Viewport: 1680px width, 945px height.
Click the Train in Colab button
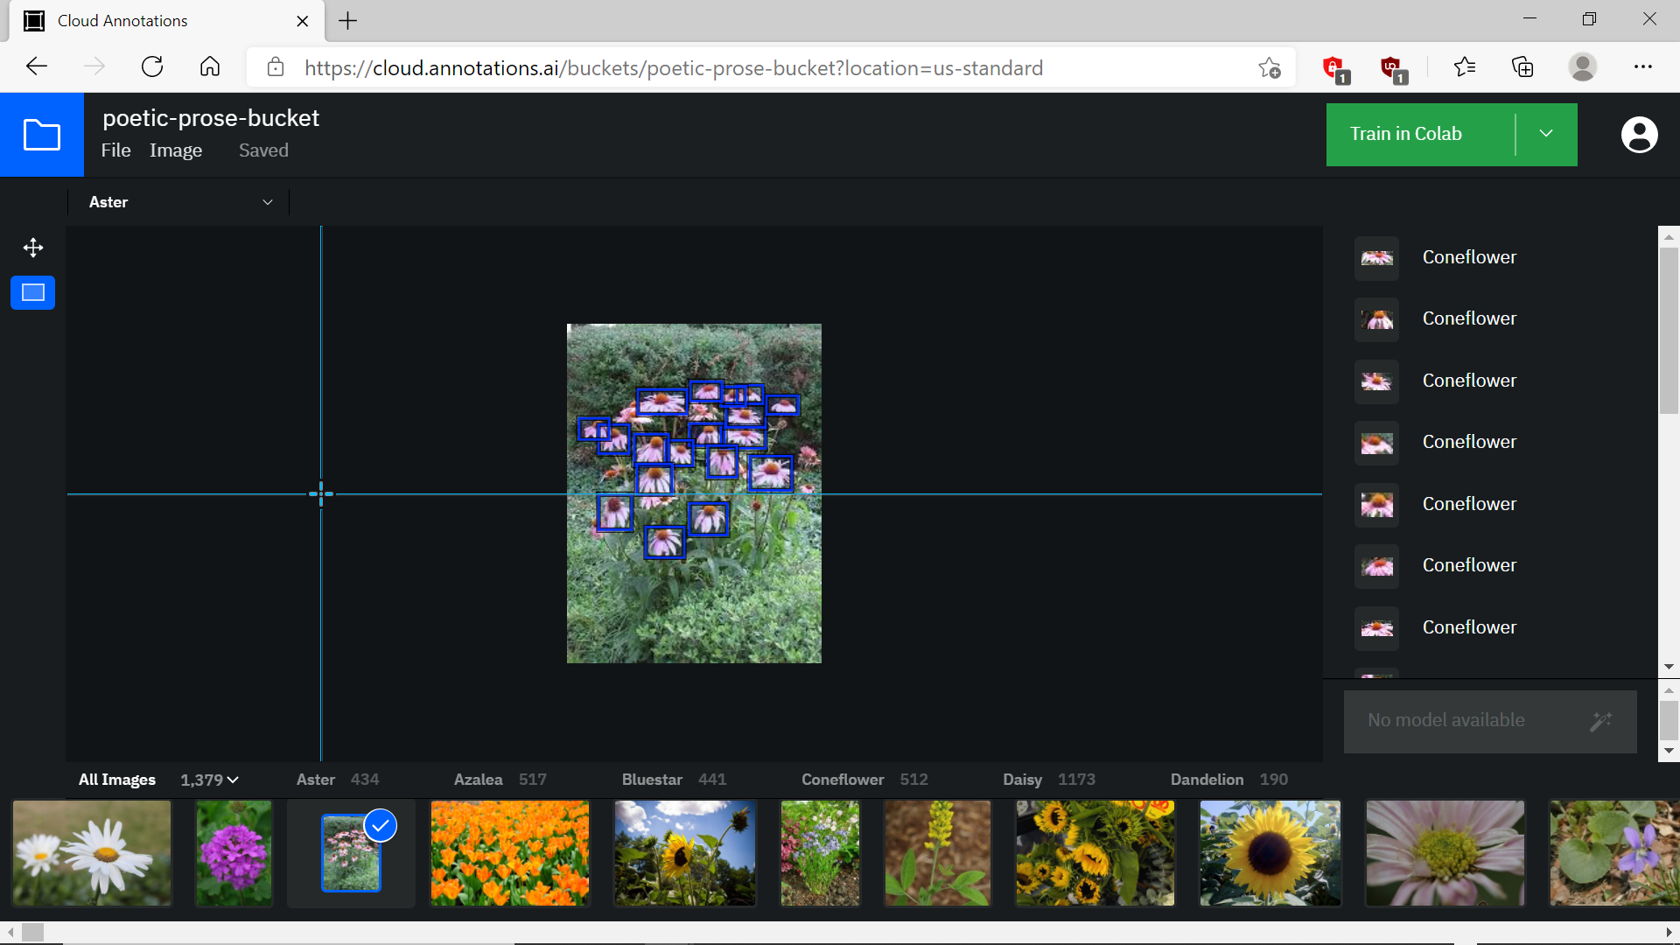pos(1405,134)
